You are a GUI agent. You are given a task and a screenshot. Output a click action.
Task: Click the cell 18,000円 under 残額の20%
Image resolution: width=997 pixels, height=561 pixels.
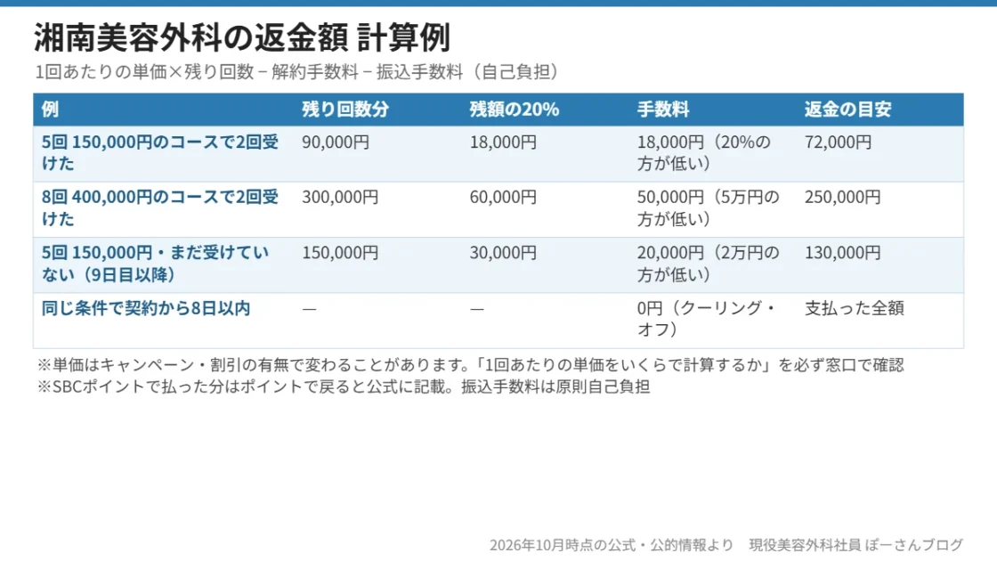point(503,142)
